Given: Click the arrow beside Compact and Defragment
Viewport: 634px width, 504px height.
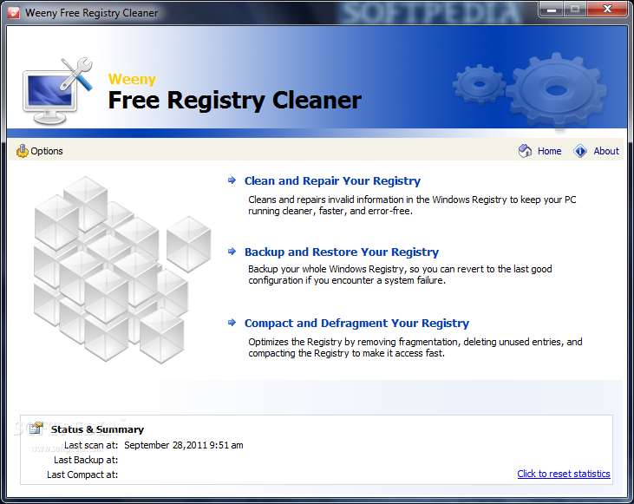Looking at the screenshot, I should tap(232, 323).
